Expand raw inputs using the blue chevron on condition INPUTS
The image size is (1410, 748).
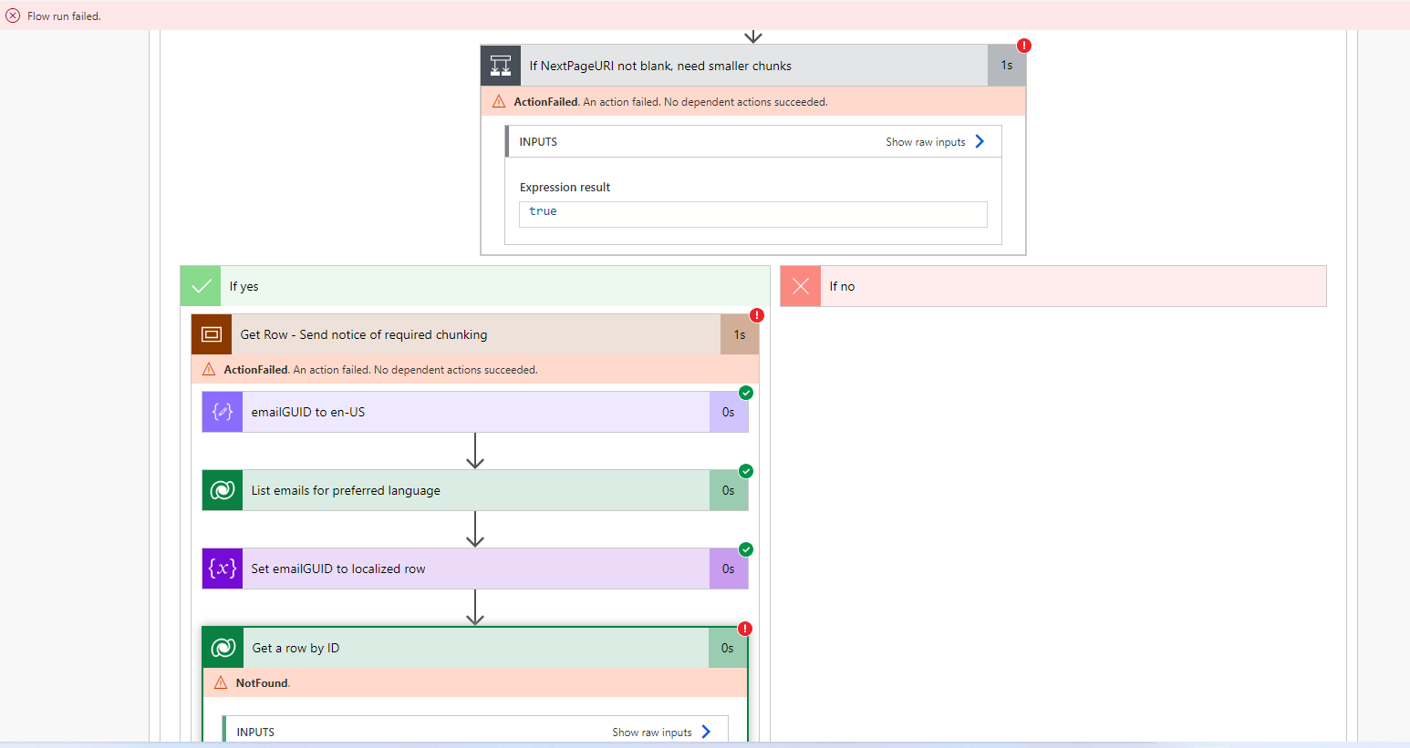click(x=979, y=141)
